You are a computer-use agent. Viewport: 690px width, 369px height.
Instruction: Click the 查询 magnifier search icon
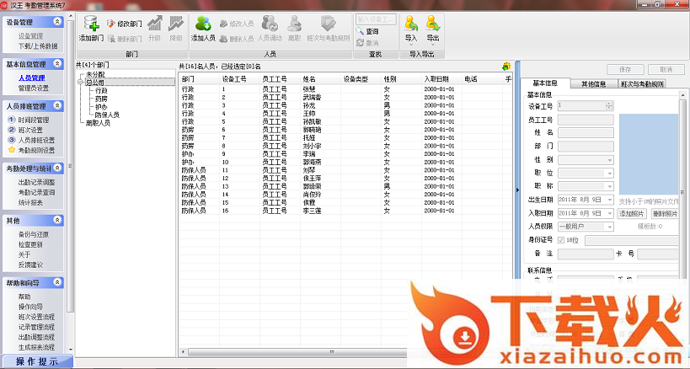point(360,31)
